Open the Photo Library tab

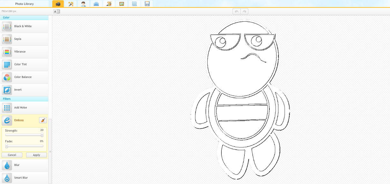point(24,4)
